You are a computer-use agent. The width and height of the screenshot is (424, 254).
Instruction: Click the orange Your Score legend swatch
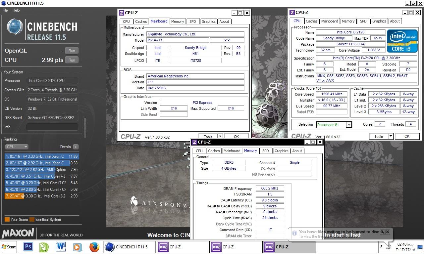coord(7,220)
